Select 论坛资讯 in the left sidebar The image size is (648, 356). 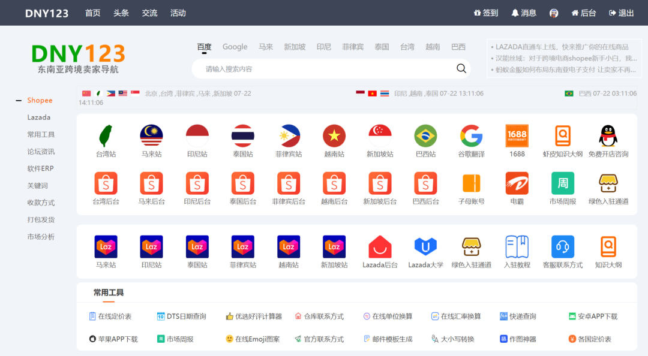coord(41,152)
